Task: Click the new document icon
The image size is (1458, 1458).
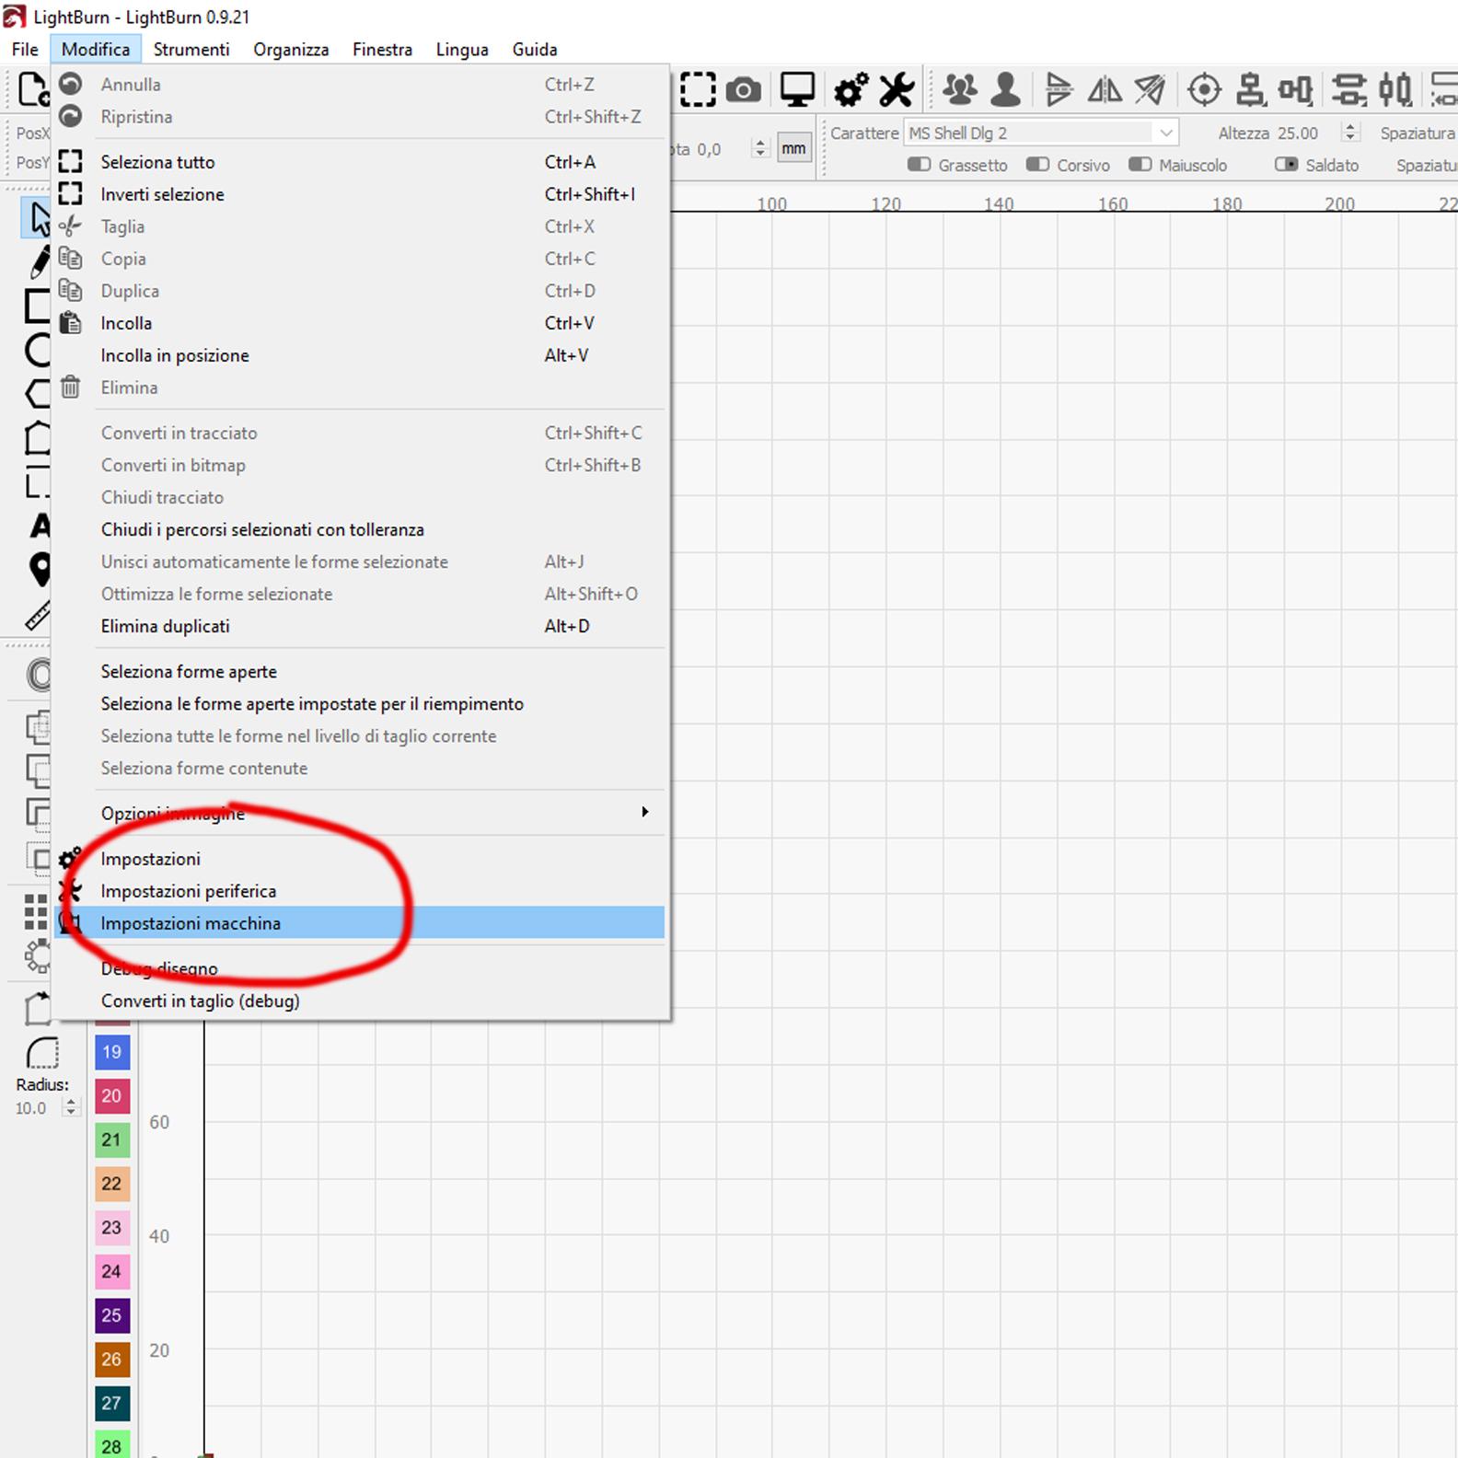Action: pyautogui.click(x=33, y=90)
